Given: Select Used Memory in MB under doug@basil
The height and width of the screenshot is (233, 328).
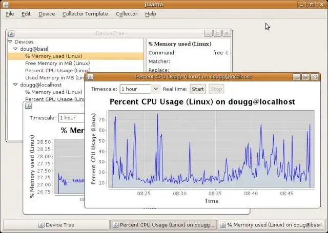Looking at the screenshot, I should pyautogui.click(x=55, y=77).
